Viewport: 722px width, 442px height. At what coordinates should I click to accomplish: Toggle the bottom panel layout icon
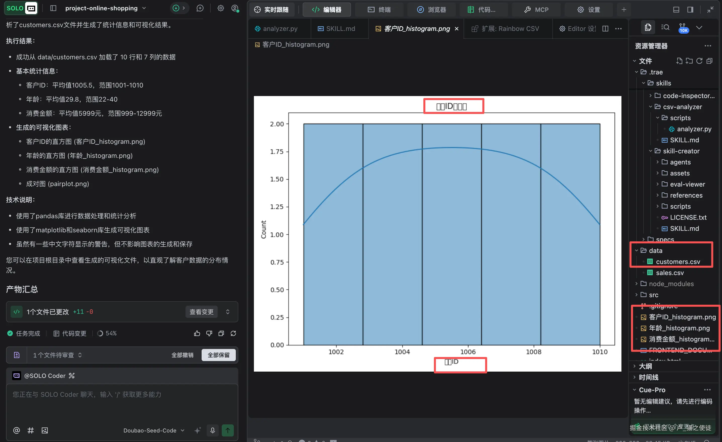tap(676, 10)
